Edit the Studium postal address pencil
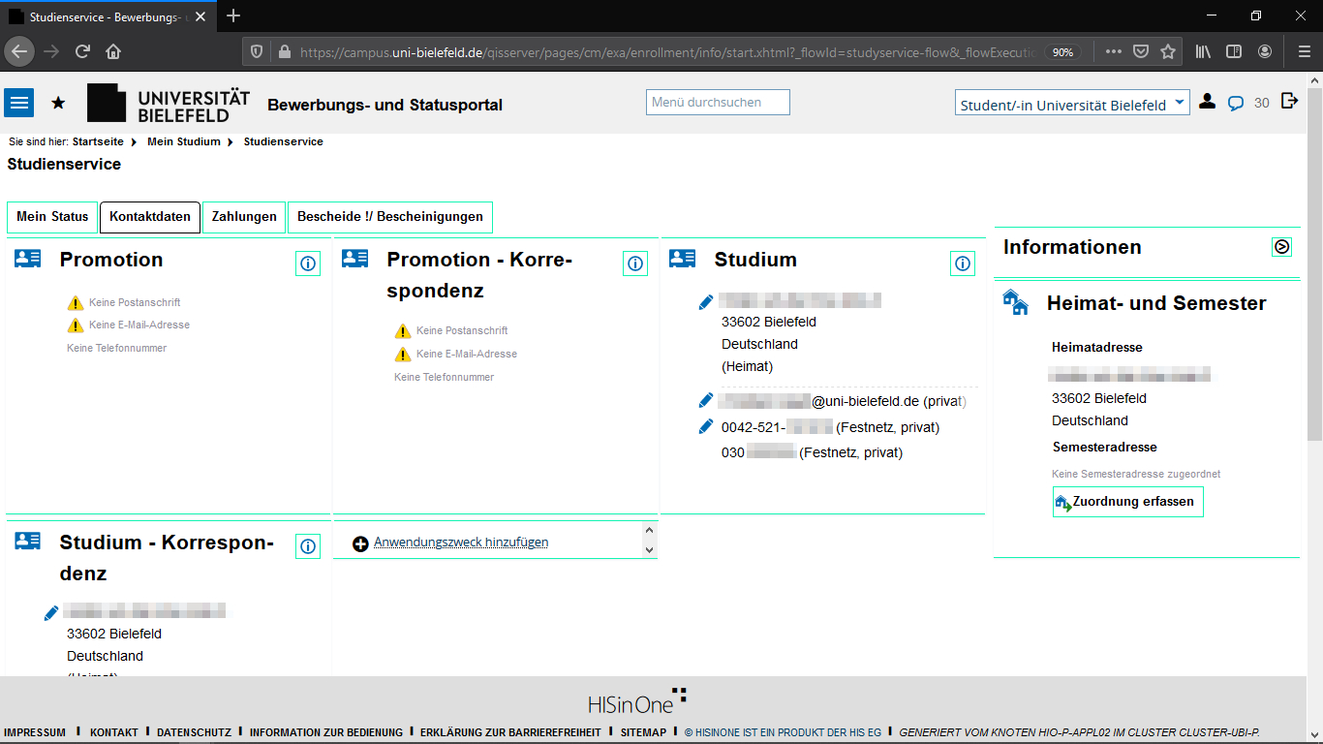The image size is (1323, 744). [706, 303]
